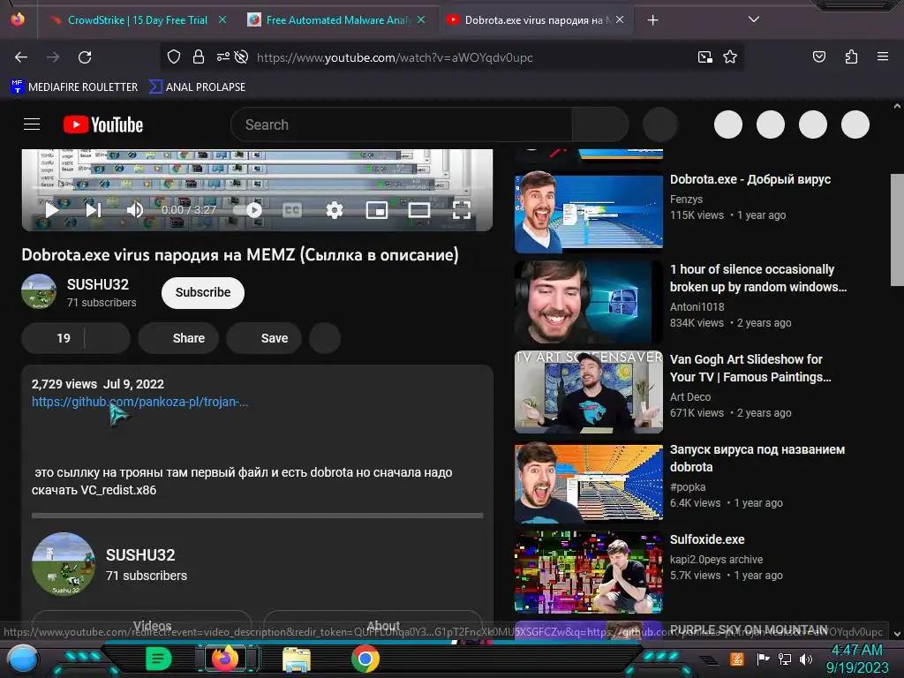
Task: Select the Dobrota.exe virus YouTube tab
Action: tap(535, 20)
